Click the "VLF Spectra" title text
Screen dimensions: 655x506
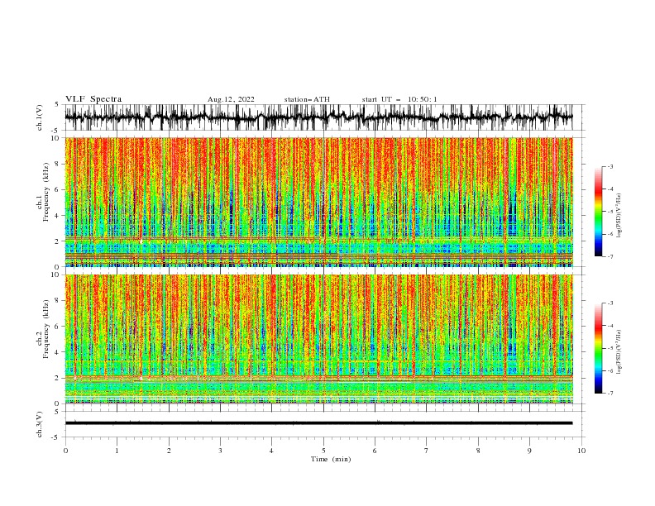tap(93, 99)
